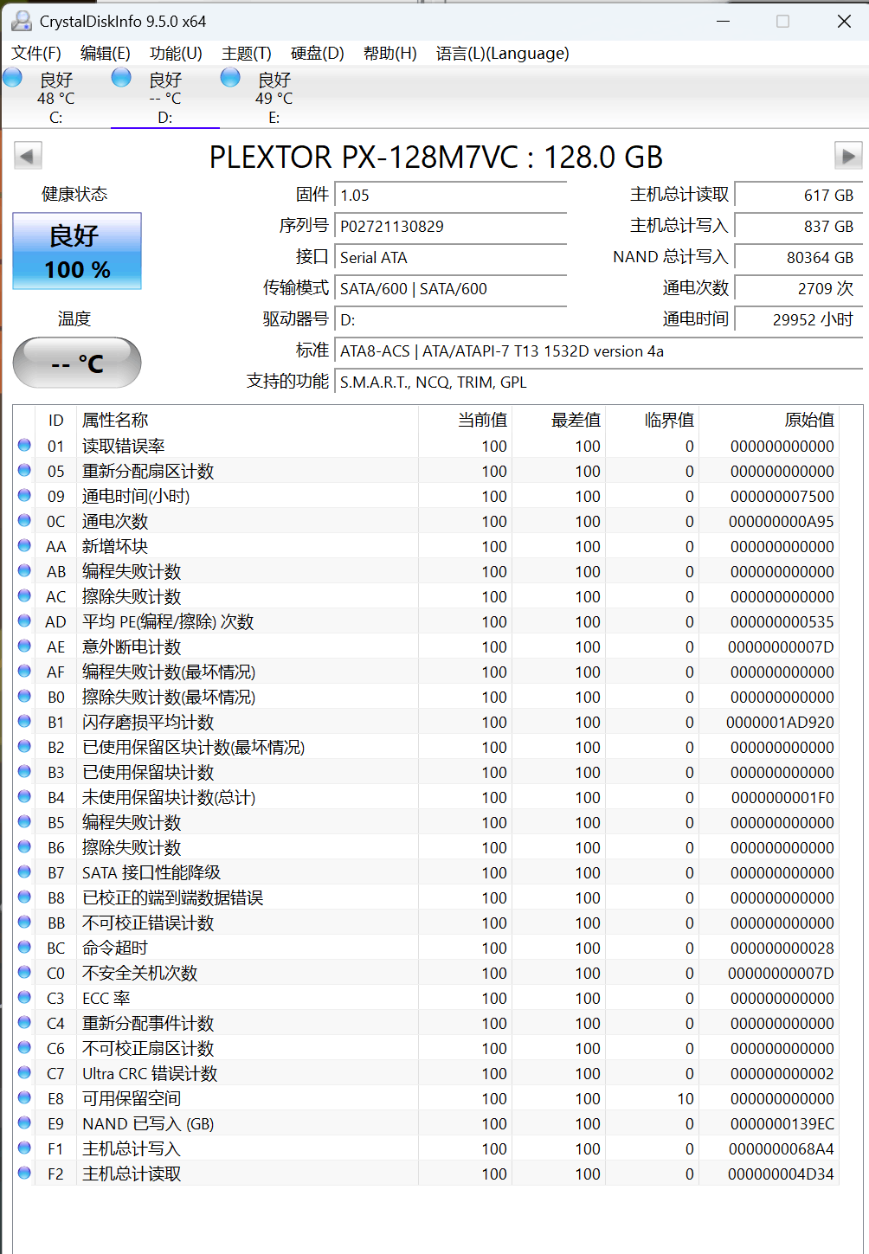Click status orb for attribute BC 命令超时

(24, 947)
